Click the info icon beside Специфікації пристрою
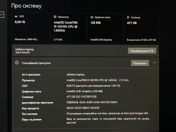This screenshot has height=132, width=176. [x=17, y=63]
